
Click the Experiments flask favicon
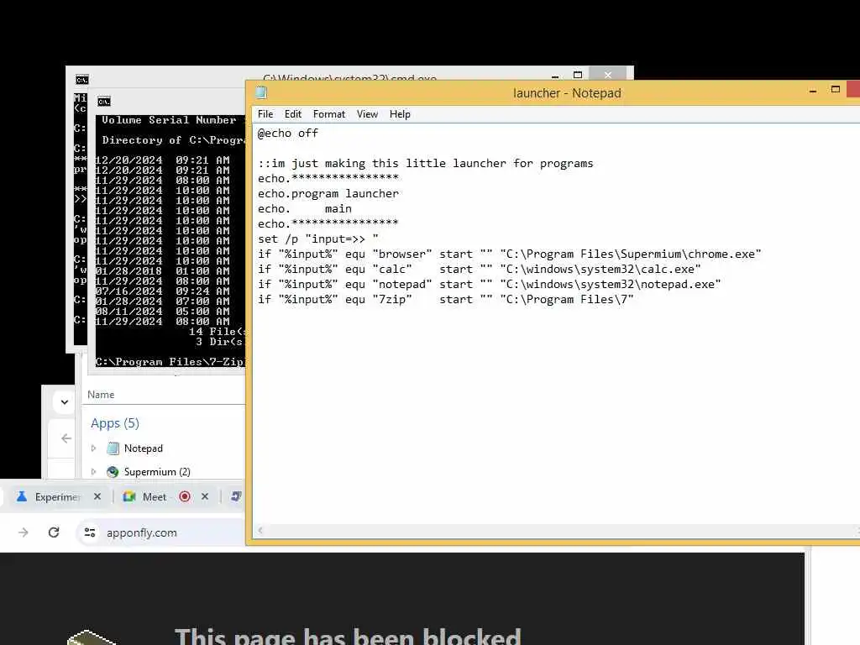[21, 496]
